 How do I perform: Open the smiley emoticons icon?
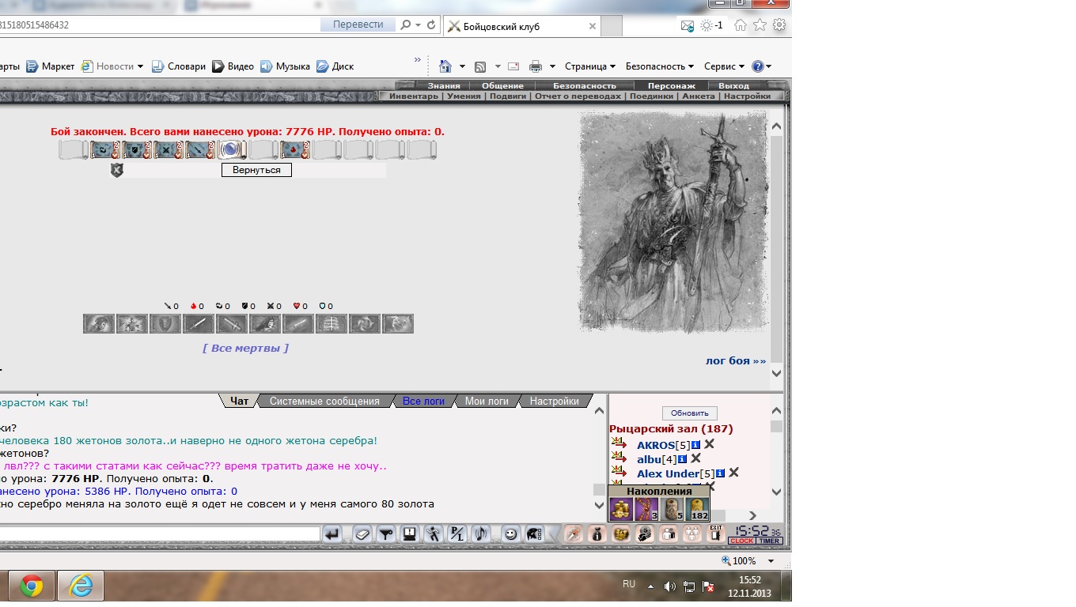(510, 534)
